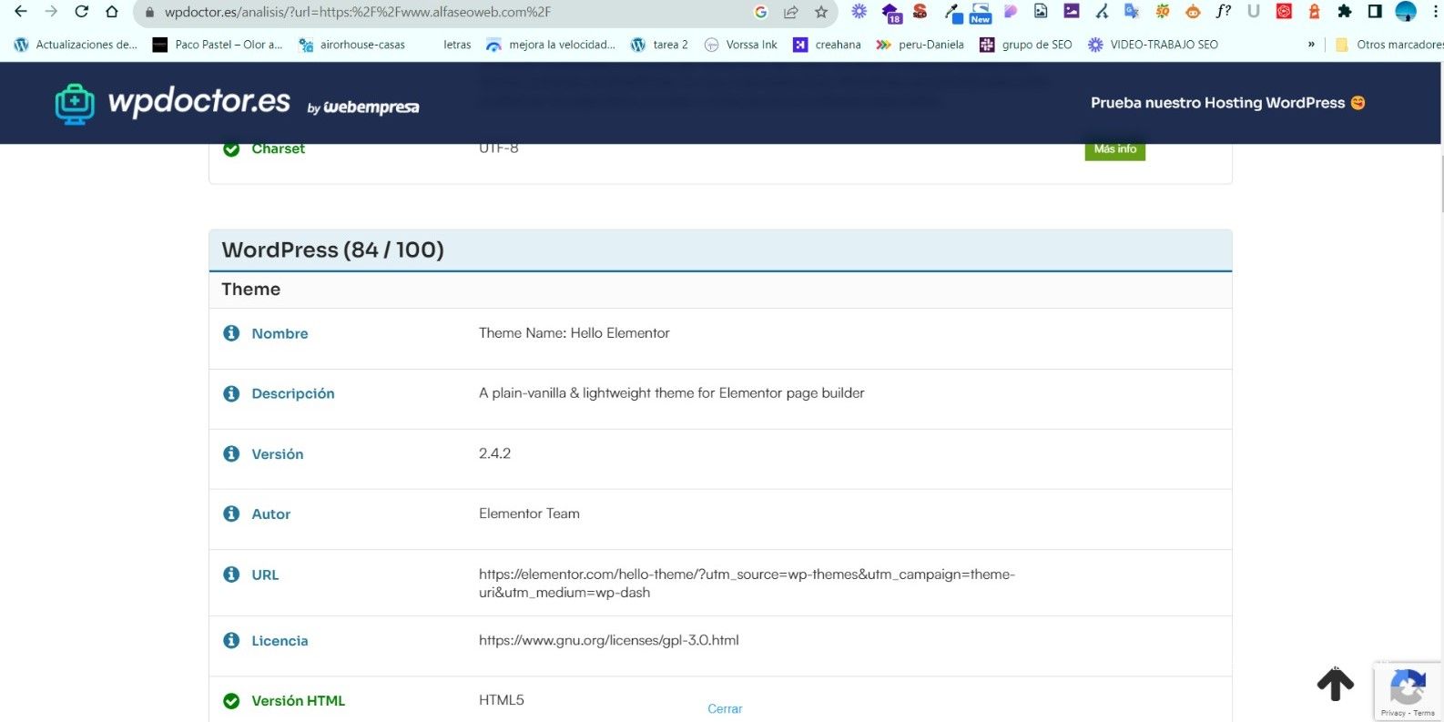Click the 'Elementor Team' author value
This screenshot has height=722, width=1444.
(529, 514)
